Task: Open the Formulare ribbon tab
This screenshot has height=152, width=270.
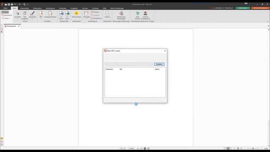Action: pyautogui.click(x=63, y=8)
